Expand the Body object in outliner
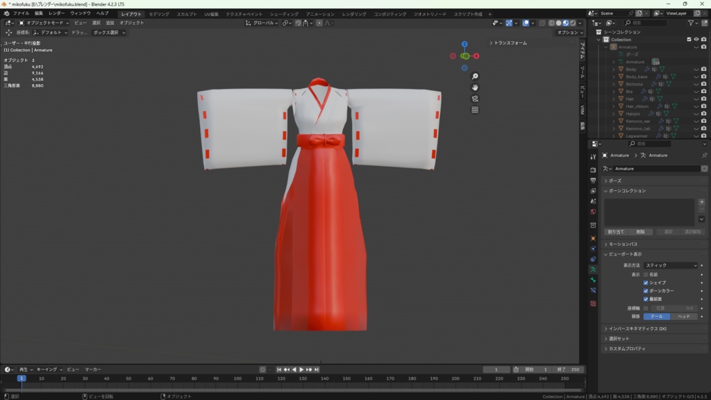 point(614,69)
